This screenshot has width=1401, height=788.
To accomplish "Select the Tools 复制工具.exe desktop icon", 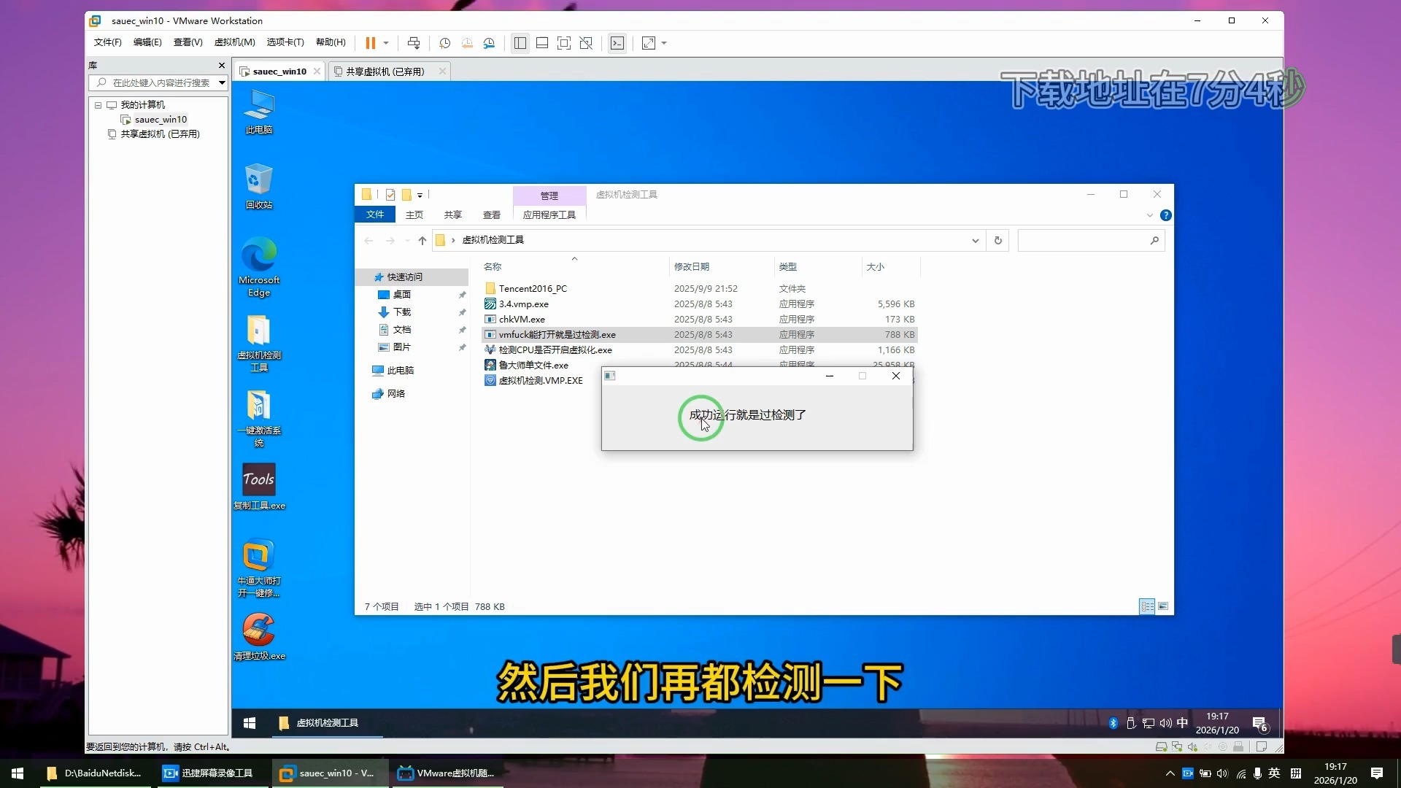I will click(x=259, y=487).
